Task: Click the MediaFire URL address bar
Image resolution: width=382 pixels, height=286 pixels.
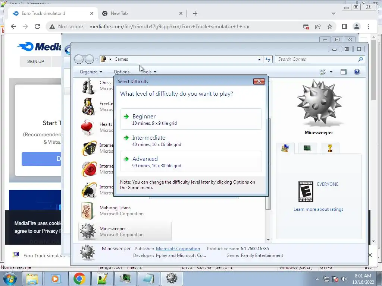Action: point(170,26)
